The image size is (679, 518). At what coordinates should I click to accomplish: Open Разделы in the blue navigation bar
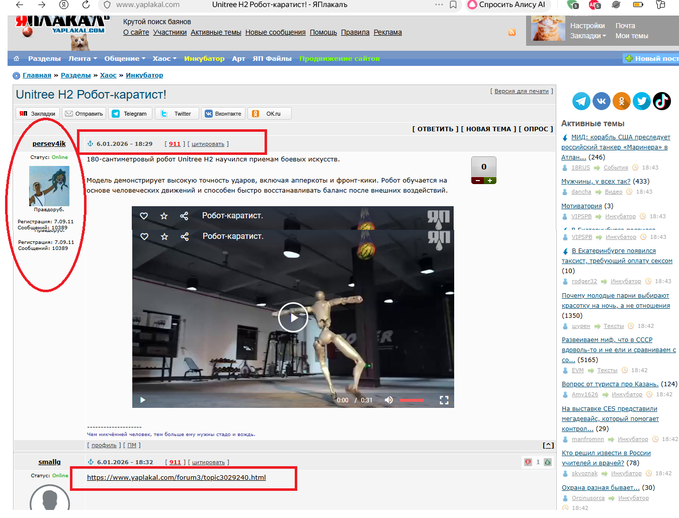click(x=44, y=58)
